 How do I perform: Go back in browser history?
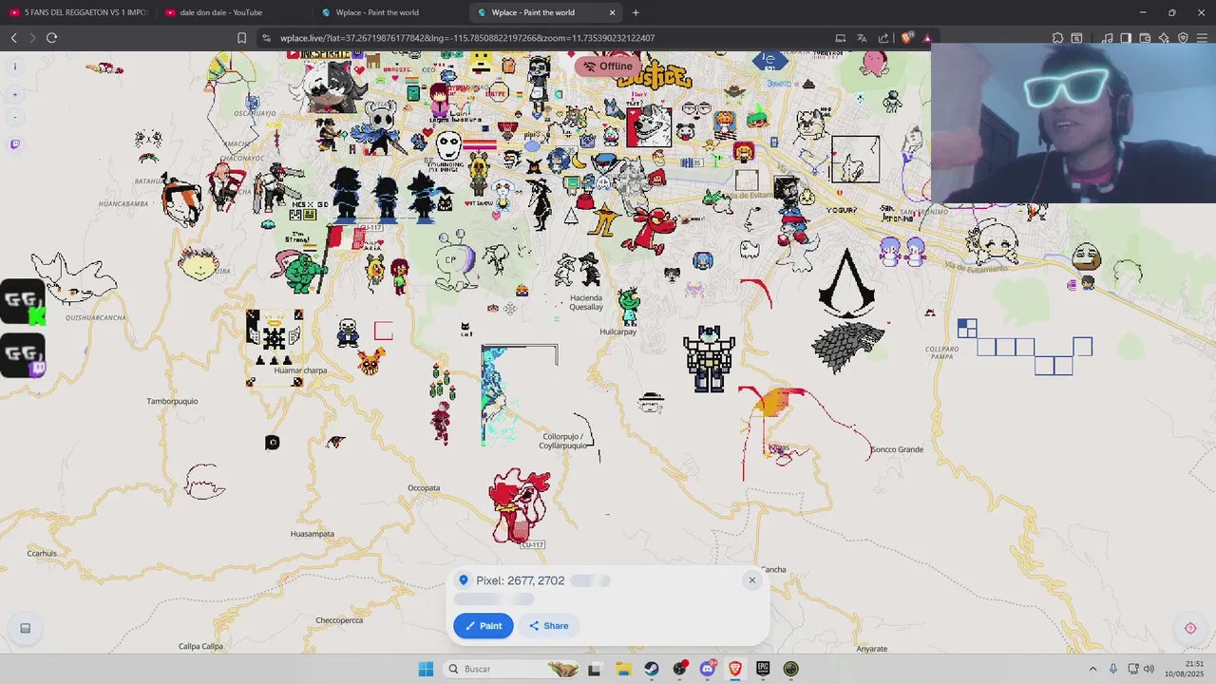[14, 38]
